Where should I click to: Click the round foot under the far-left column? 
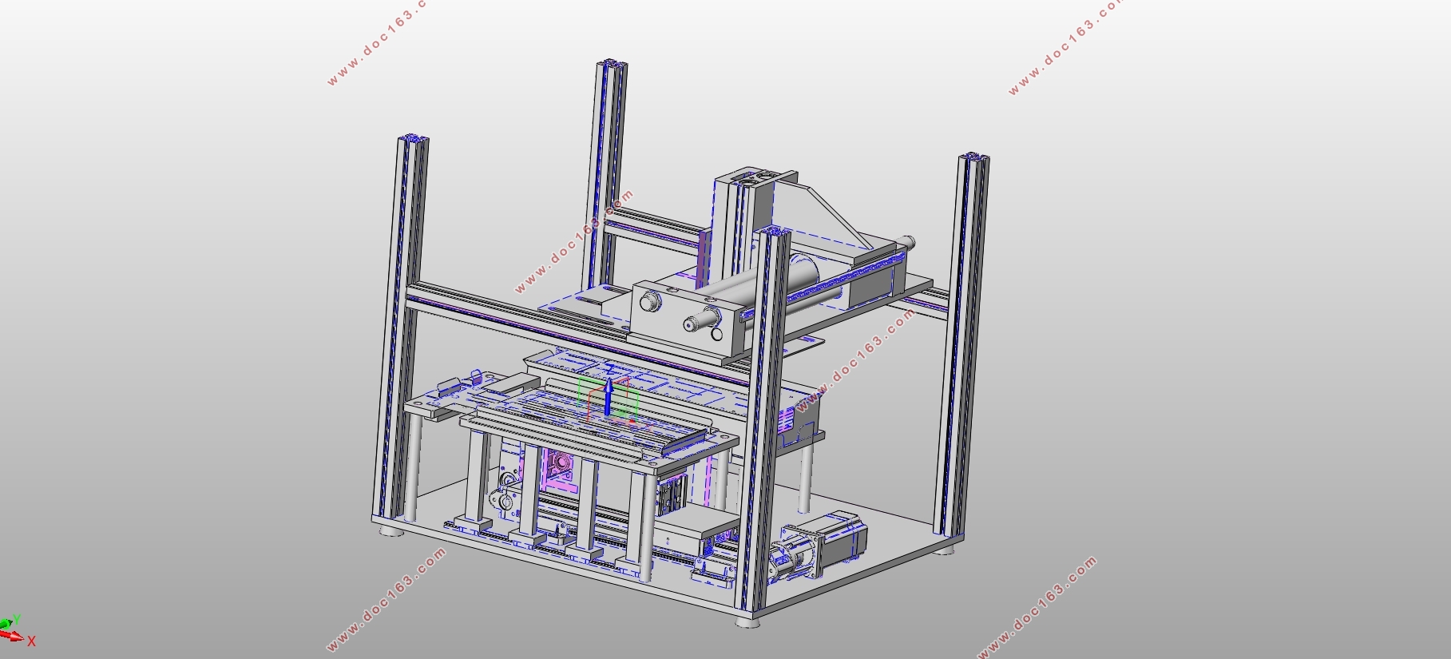click(x=391, y=531)
